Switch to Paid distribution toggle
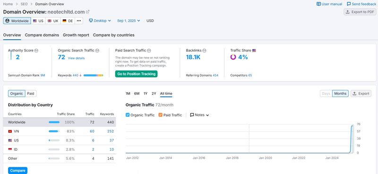This screenshot has width=378, height=174. tap(31, 94)
